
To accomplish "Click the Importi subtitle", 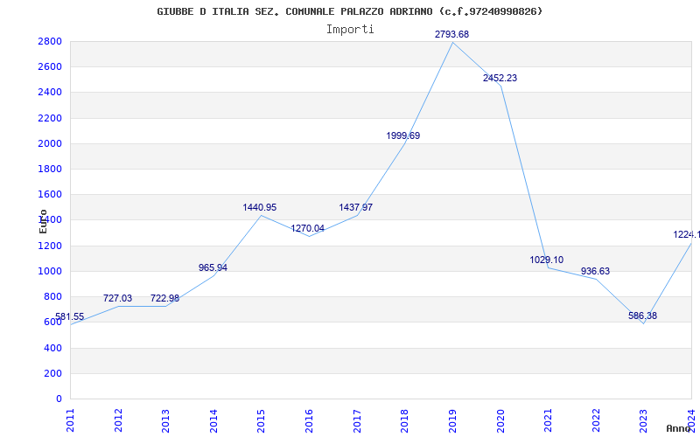I will (350, 30).
